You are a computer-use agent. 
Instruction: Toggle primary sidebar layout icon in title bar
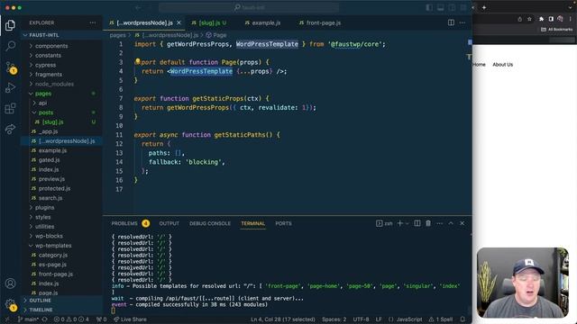click(x=429, y=8)
